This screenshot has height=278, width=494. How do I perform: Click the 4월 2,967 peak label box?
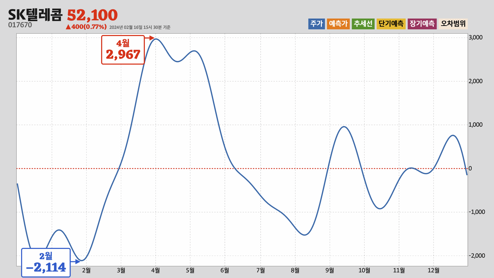coord(123,50)
